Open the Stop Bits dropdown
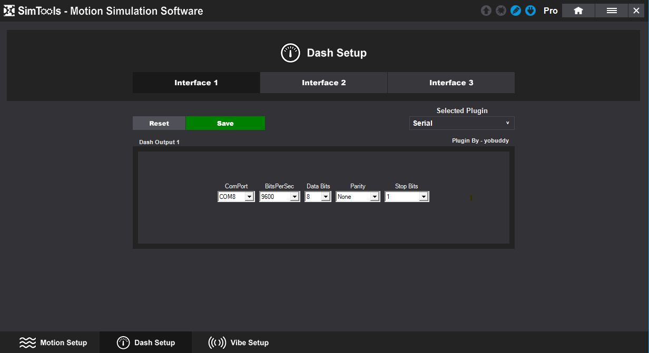Image resolution: width=649 pixels, height=353 pixels. coord(423,197)
